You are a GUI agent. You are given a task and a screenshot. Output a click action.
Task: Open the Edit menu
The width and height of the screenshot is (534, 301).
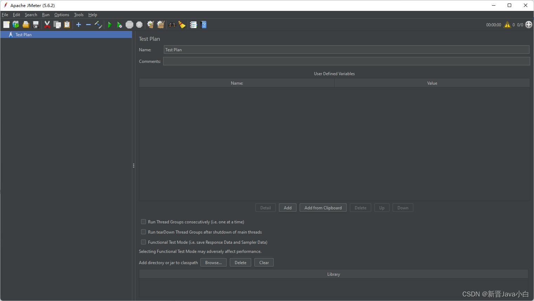tap(16, 15)
